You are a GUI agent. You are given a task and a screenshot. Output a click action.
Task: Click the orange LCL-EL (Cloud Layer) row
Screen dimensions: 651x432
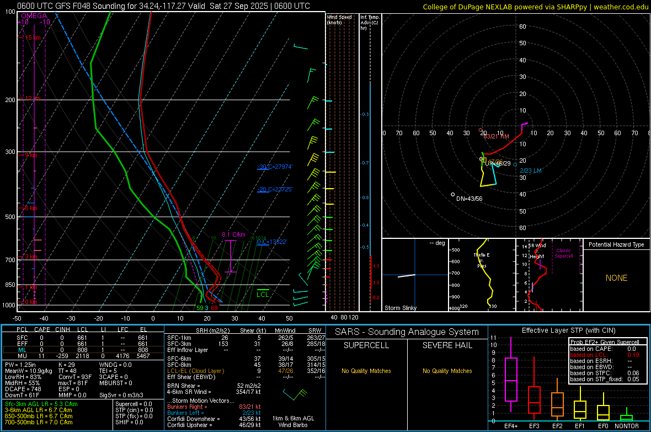(x=246, y=371)
